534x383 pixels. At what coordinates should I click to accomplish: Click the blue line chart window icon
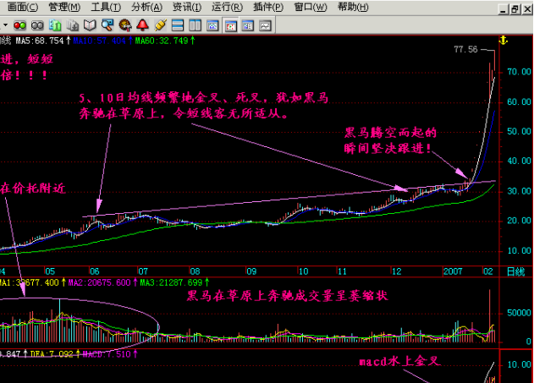pos(212,25)
